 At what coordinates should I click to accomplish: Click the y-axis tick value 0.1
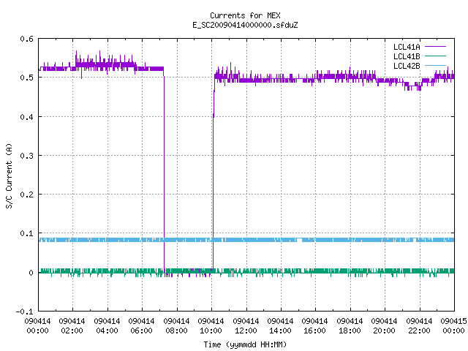pos(26,233)
